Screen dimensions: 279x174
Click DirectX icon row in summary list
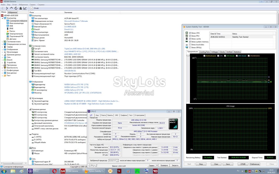(x=33, y=29)
